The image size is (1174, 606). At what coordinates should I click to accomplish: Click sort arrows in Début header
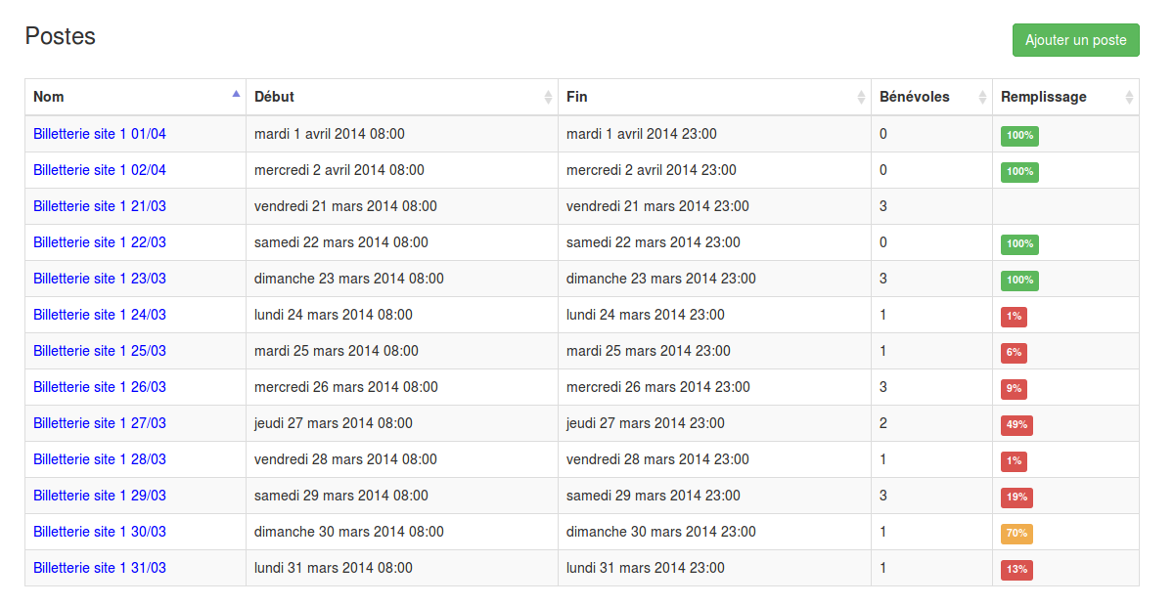548,97
